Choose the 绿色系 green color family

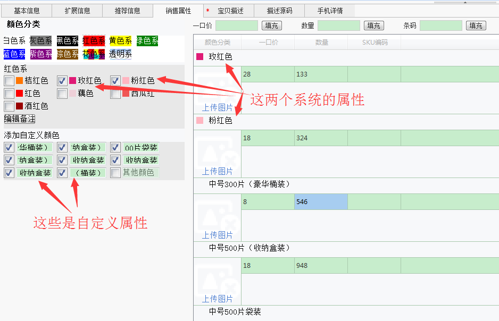pyautogui.click(x=147, y=40)
